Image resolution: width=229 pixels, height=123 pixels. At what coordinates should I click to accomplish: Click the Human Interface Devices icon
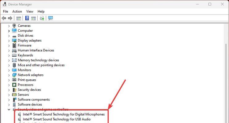14,50
